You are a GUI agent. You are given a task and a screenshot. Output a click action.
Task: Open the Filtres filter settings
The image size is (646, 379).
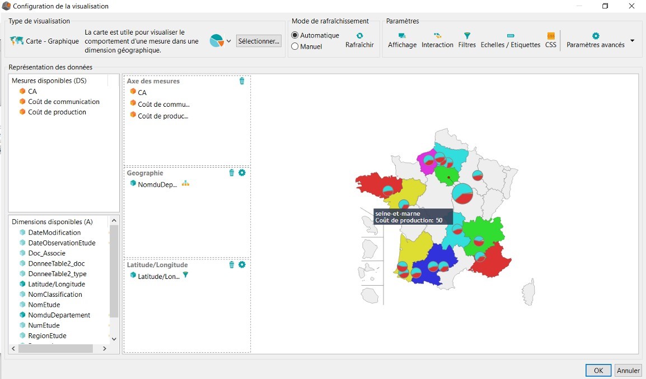(467, 40)
